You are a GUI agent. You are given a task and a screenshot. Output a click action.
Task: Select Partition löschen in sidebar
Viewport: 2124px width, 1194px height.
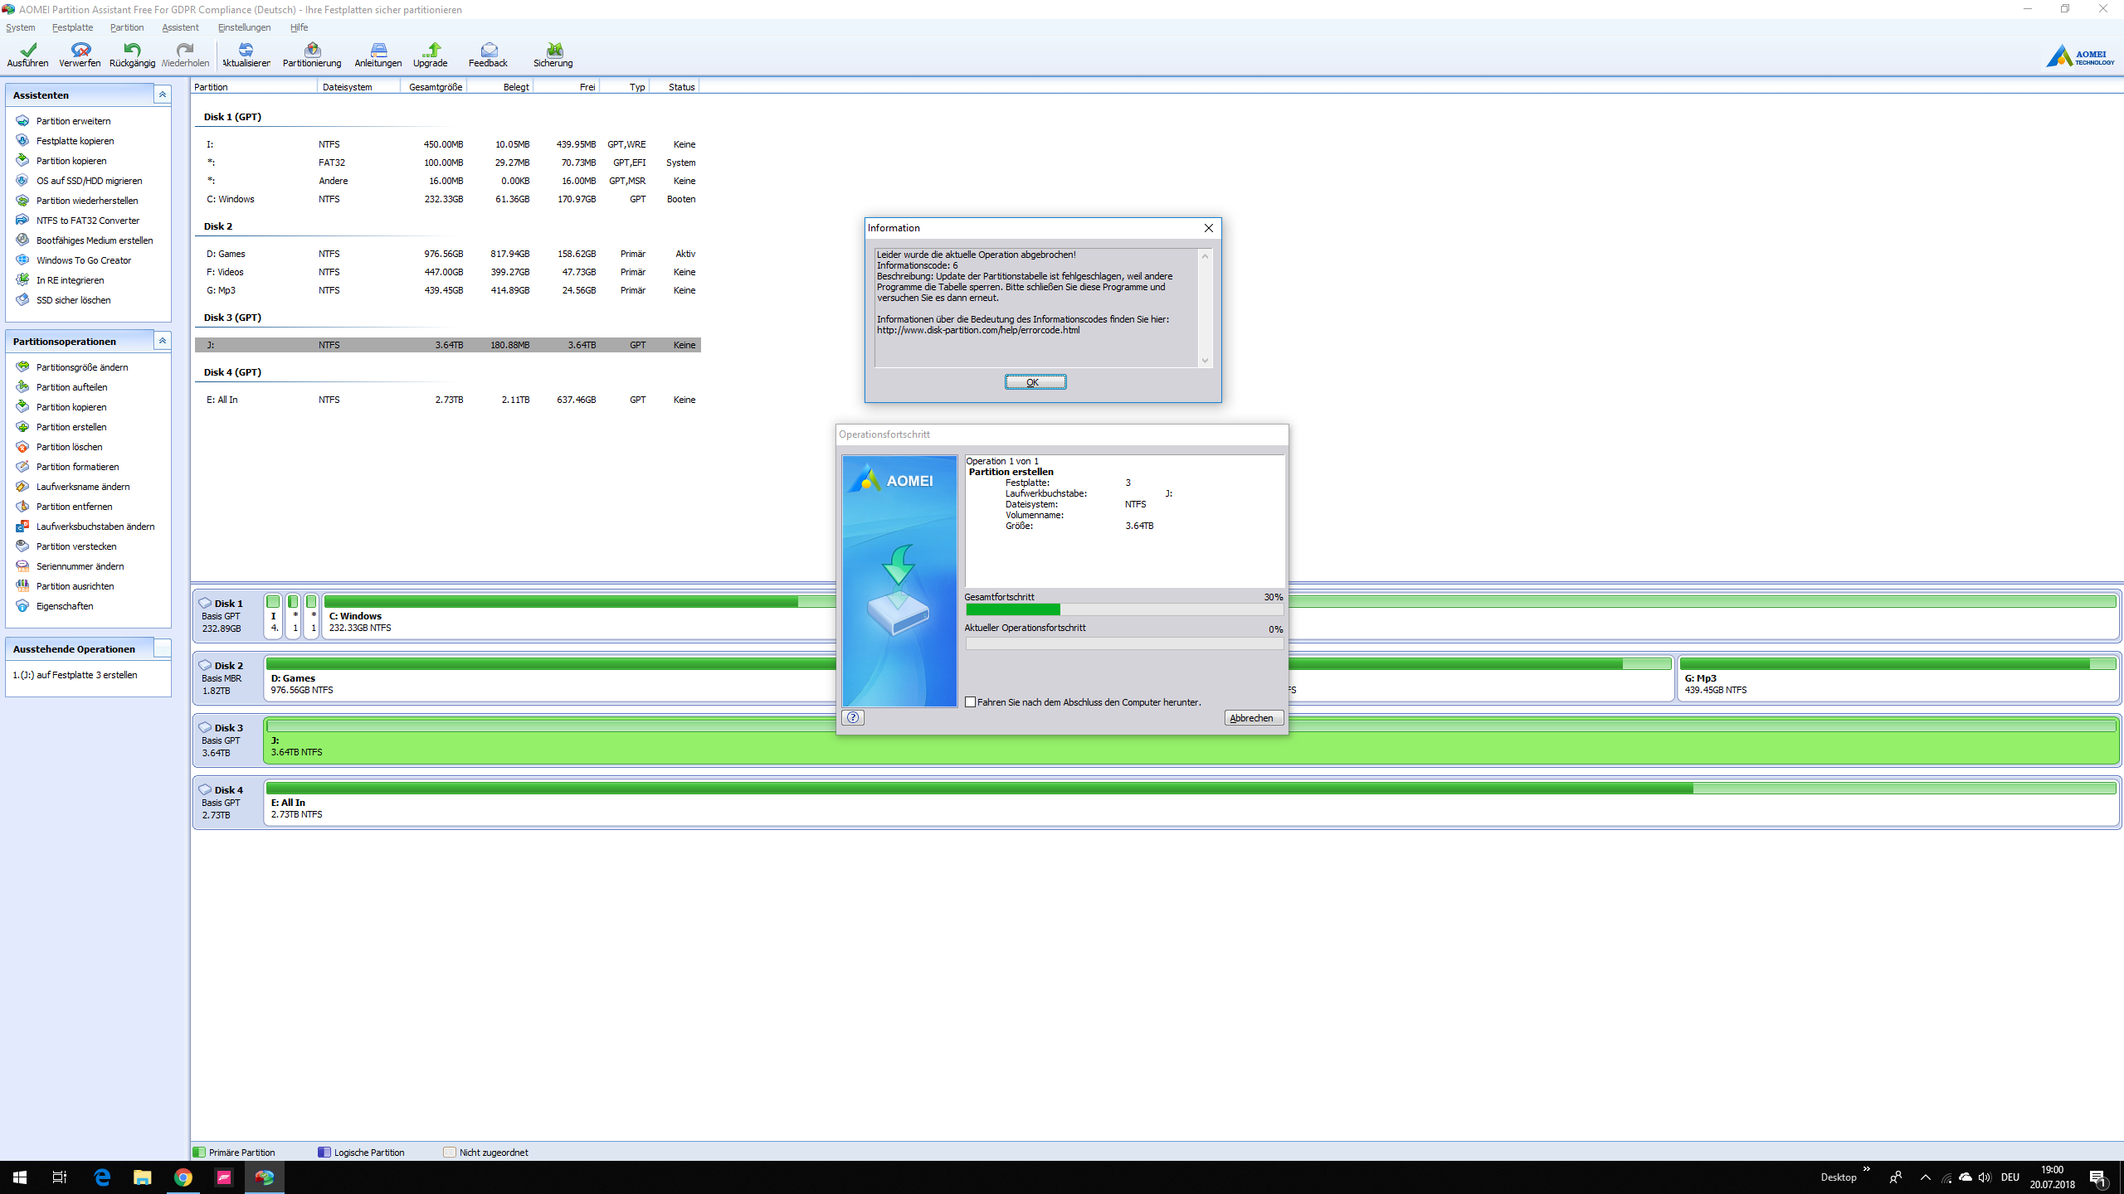pyautogui.click(x=70, y=447)
